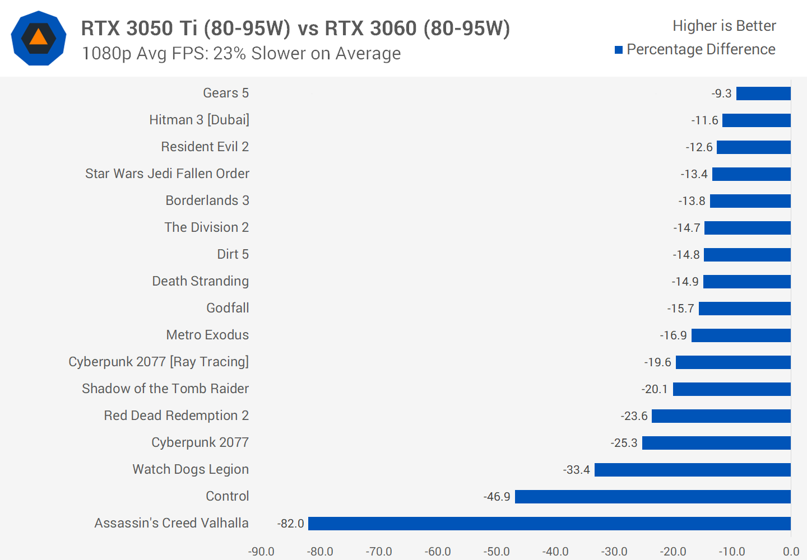The image size is (807, 560).
Task: Click the 'Shadow of the Tomb Raider' label
Action: pos(165,389)
